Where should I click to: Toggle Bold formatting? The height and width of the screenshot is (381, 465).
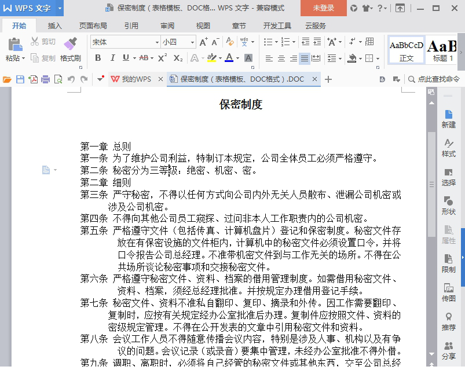click(x=98, y=58)
